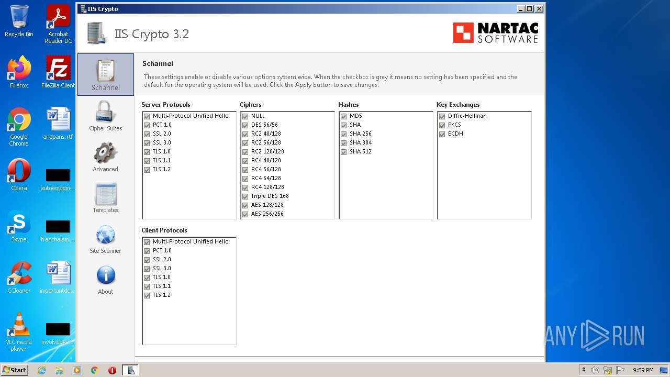This screenshot has width=670, height=377.
Task: Open the About info section
Action: (x=106, y=279)
